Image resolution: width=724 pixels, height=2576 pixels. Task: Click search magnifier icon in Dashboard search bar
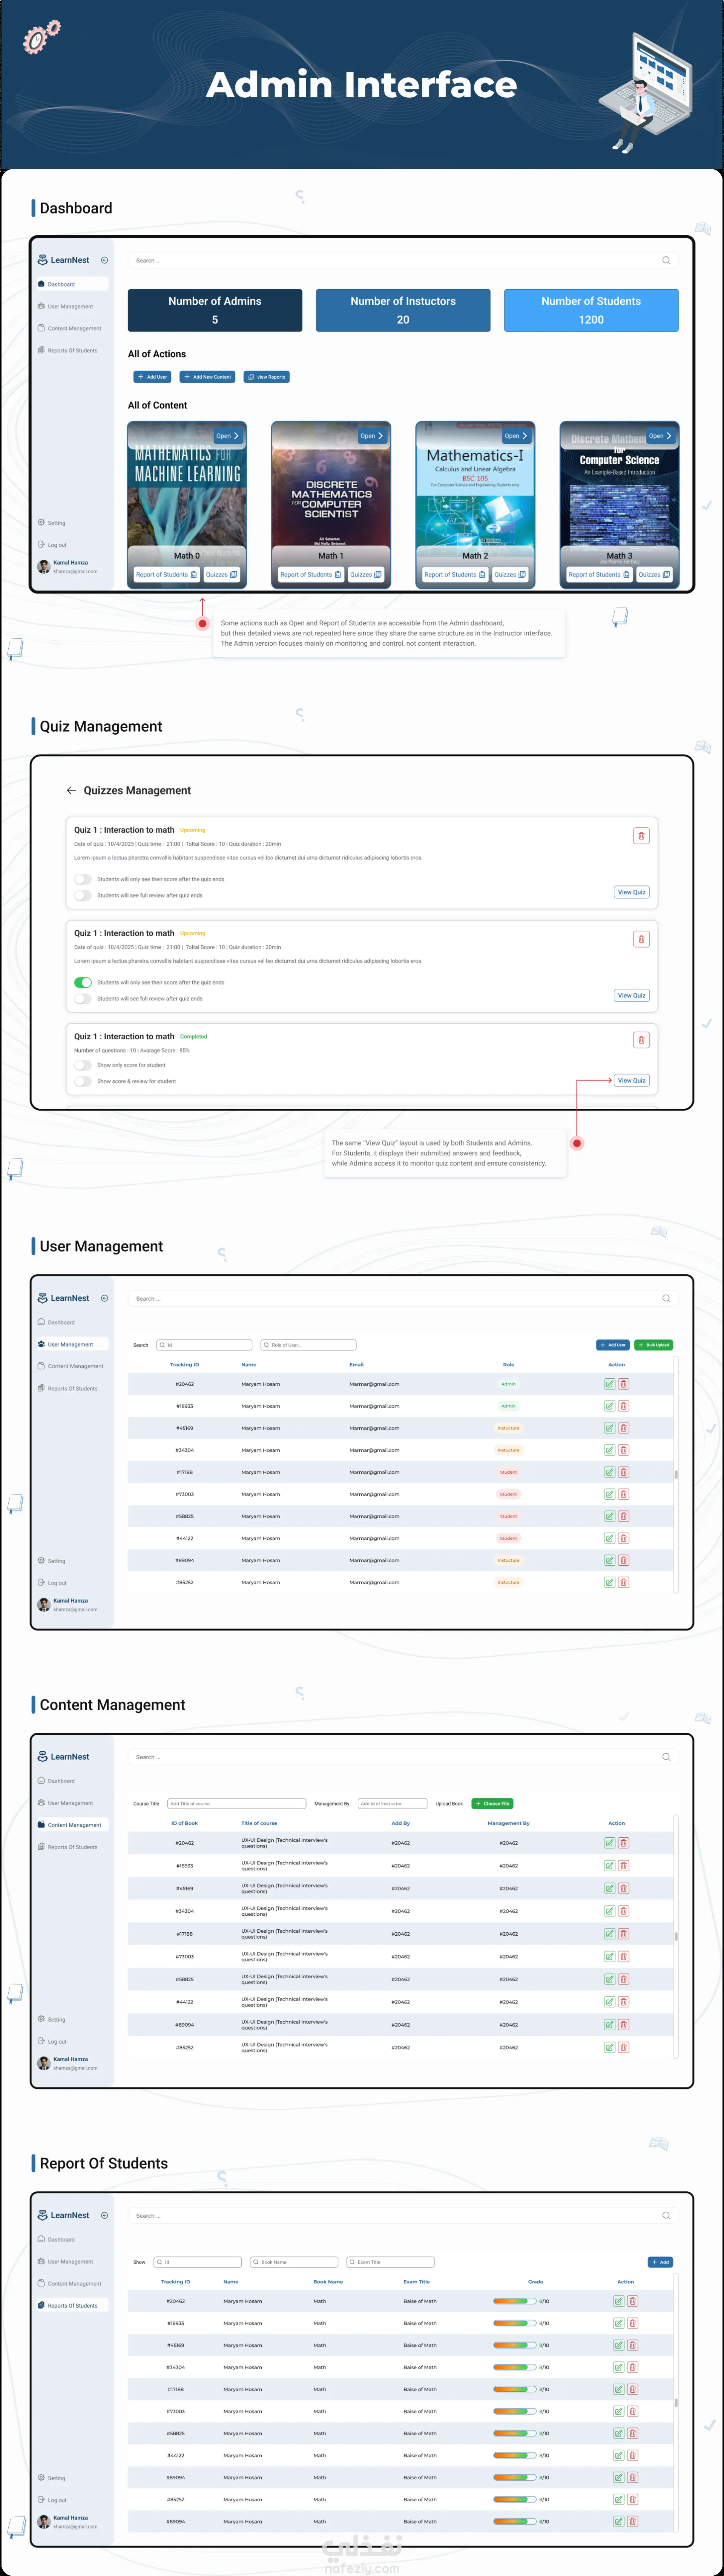point(666,260)
